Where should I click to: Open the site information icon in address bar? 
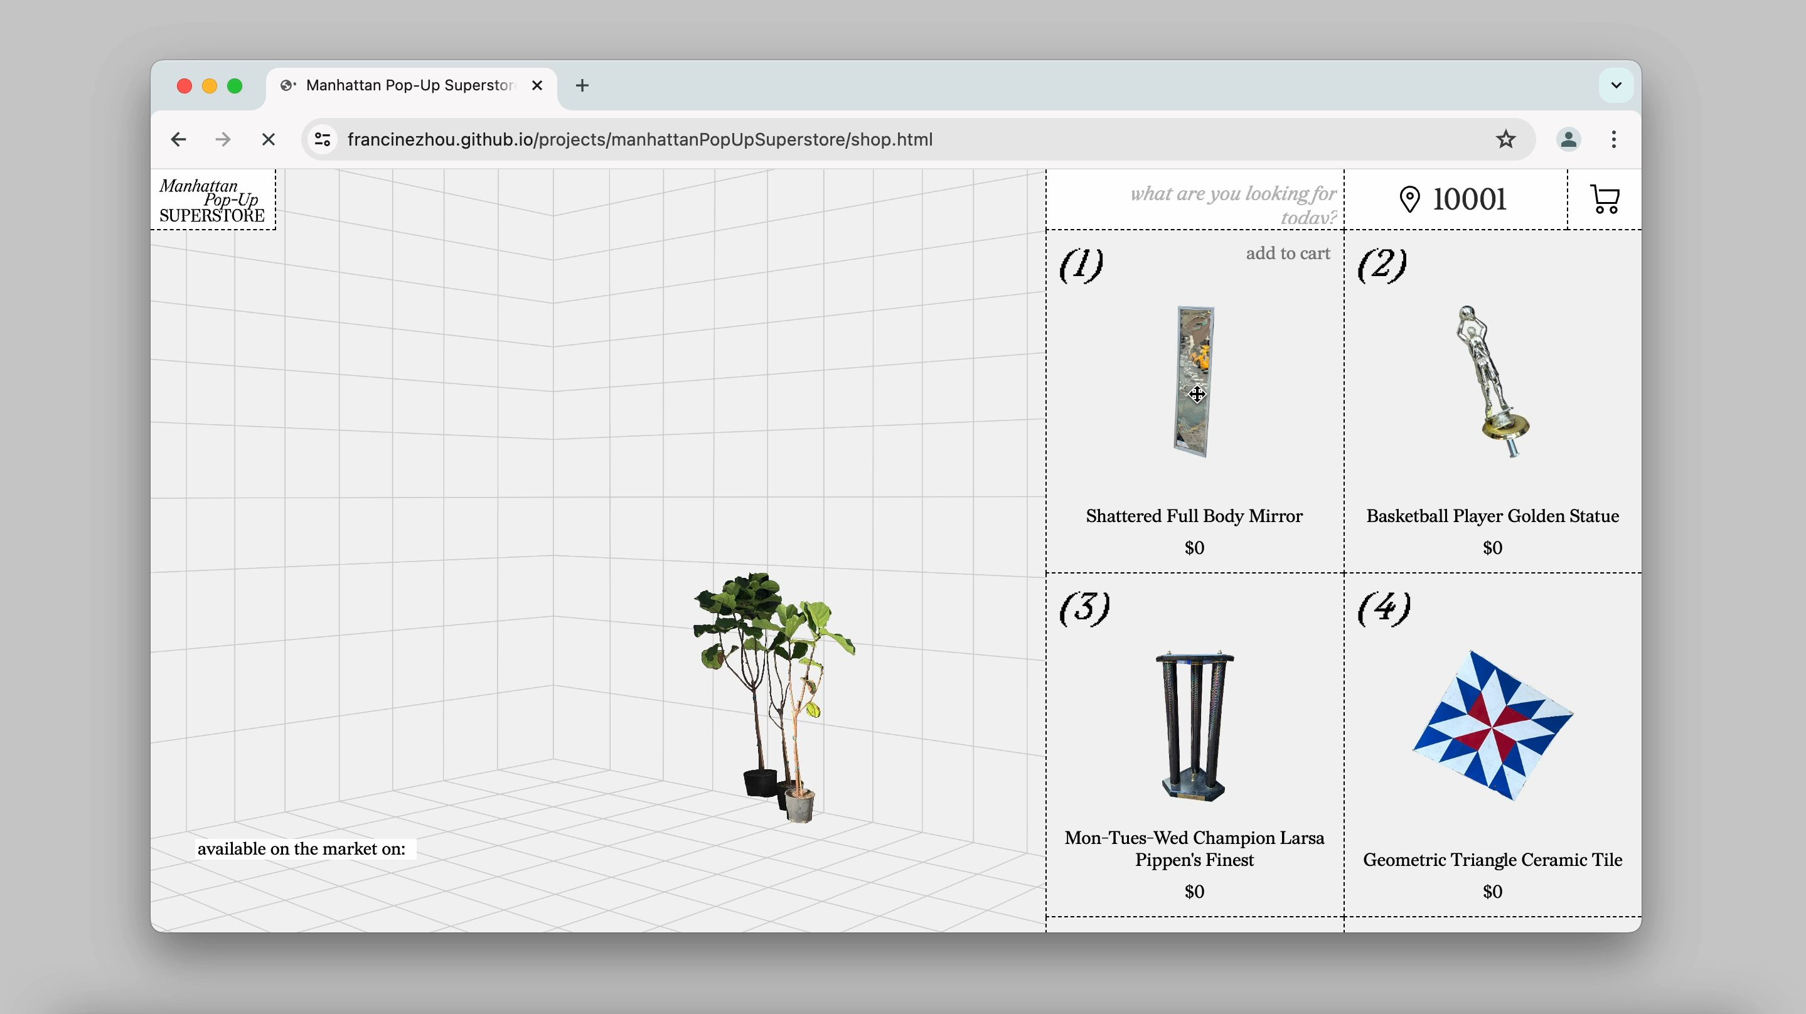tap(323, 139)
